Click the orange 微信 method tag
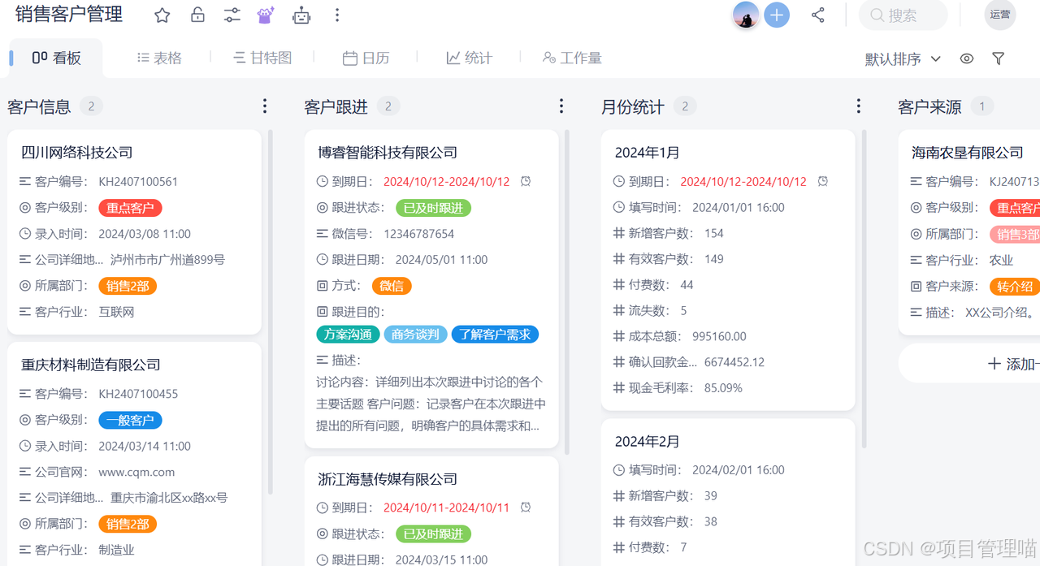This screenshot has height=566, width=1040. pyautogui.click(x=392, y=286)
